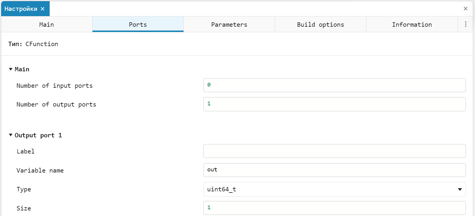Go to the Build options tab
Screen dimensions: 475x216
click(x=320, y=24)
